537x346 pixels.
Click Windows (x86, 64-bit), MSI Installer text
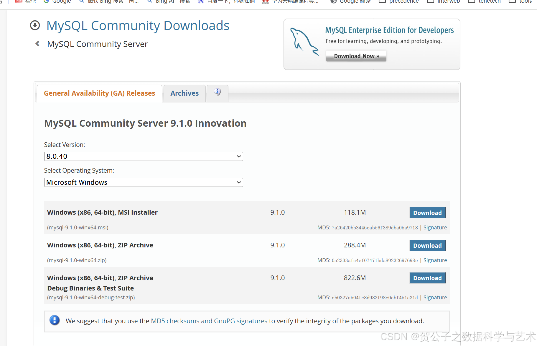[x=102, y=212]
